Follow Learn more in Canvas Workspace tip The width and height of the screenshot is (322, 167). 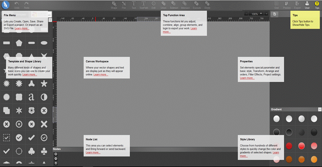(101, 75)
